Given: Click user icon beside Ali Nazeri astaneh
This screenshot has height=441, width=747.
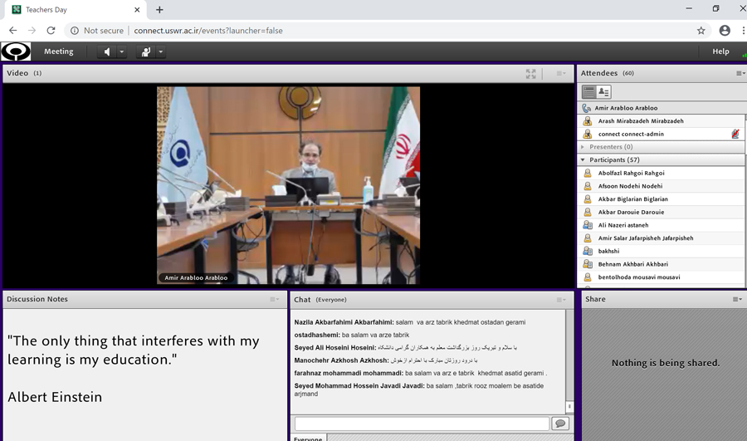Looking at the screenshot, I should (x=588, y=225).
